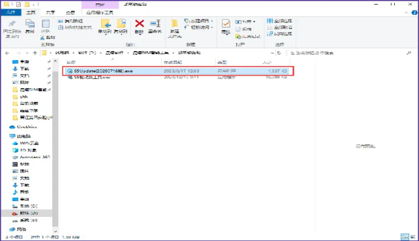Screen dimensions: 419x241
Task: Open the blue File tab
Action: click(10, 12)
